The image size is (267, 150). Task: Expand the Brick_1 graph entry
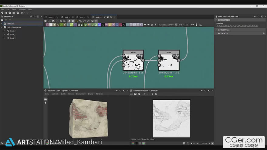point(4,31)
